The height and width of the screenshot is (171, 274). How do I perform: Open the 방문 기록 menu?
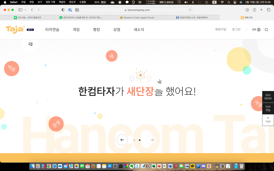tap(51, 2)
